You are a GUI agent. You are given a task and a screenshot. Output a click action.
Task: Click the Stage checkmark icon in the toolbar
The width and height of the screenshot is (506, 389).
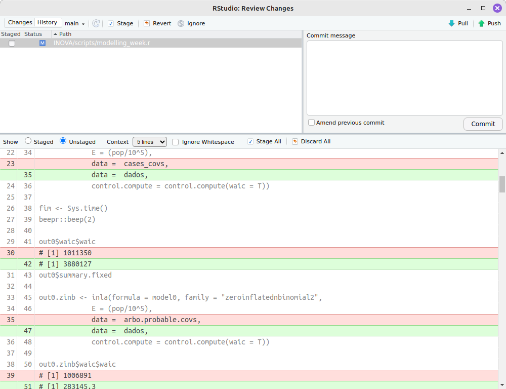pos(111,23)
